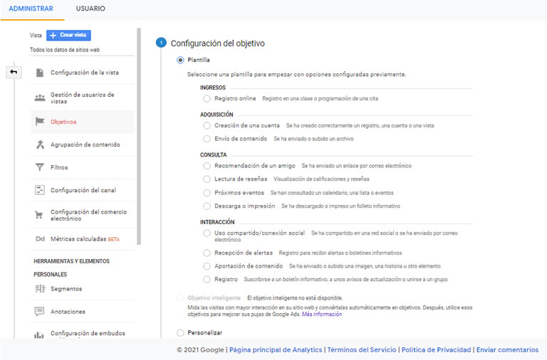Click the INGRESOS section heading
Screen dimensions: 547x360
coord(213,88)
